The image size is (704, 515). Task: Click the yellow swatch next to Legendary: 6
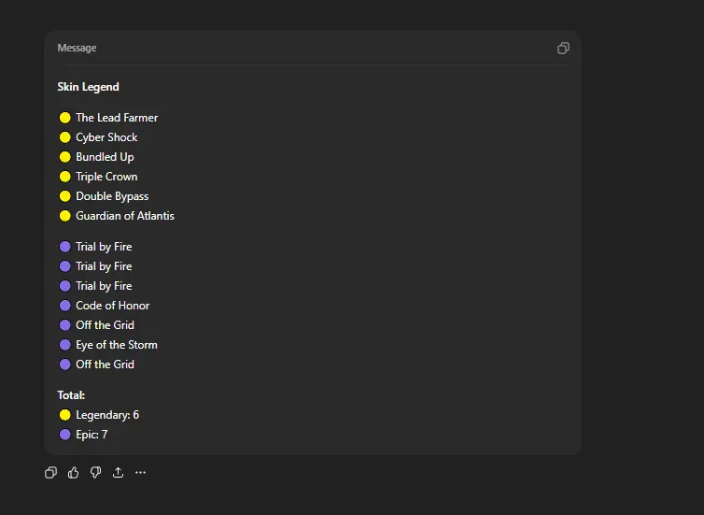pos(65,415)
